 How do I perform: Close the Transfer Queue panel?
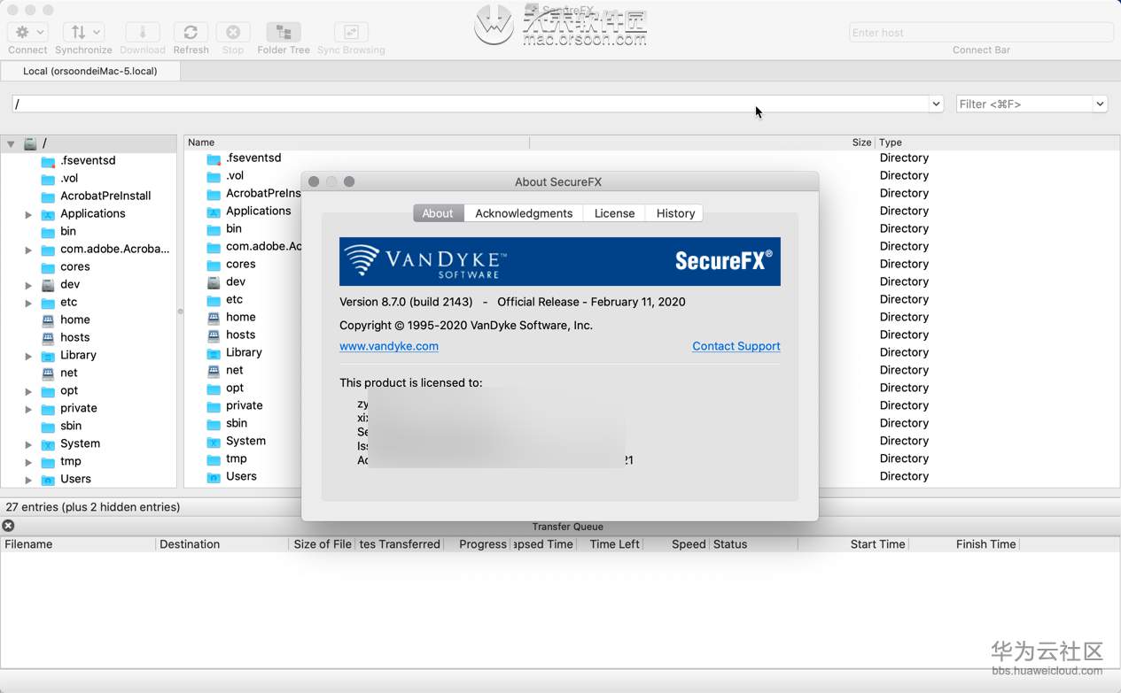[8, 526]
